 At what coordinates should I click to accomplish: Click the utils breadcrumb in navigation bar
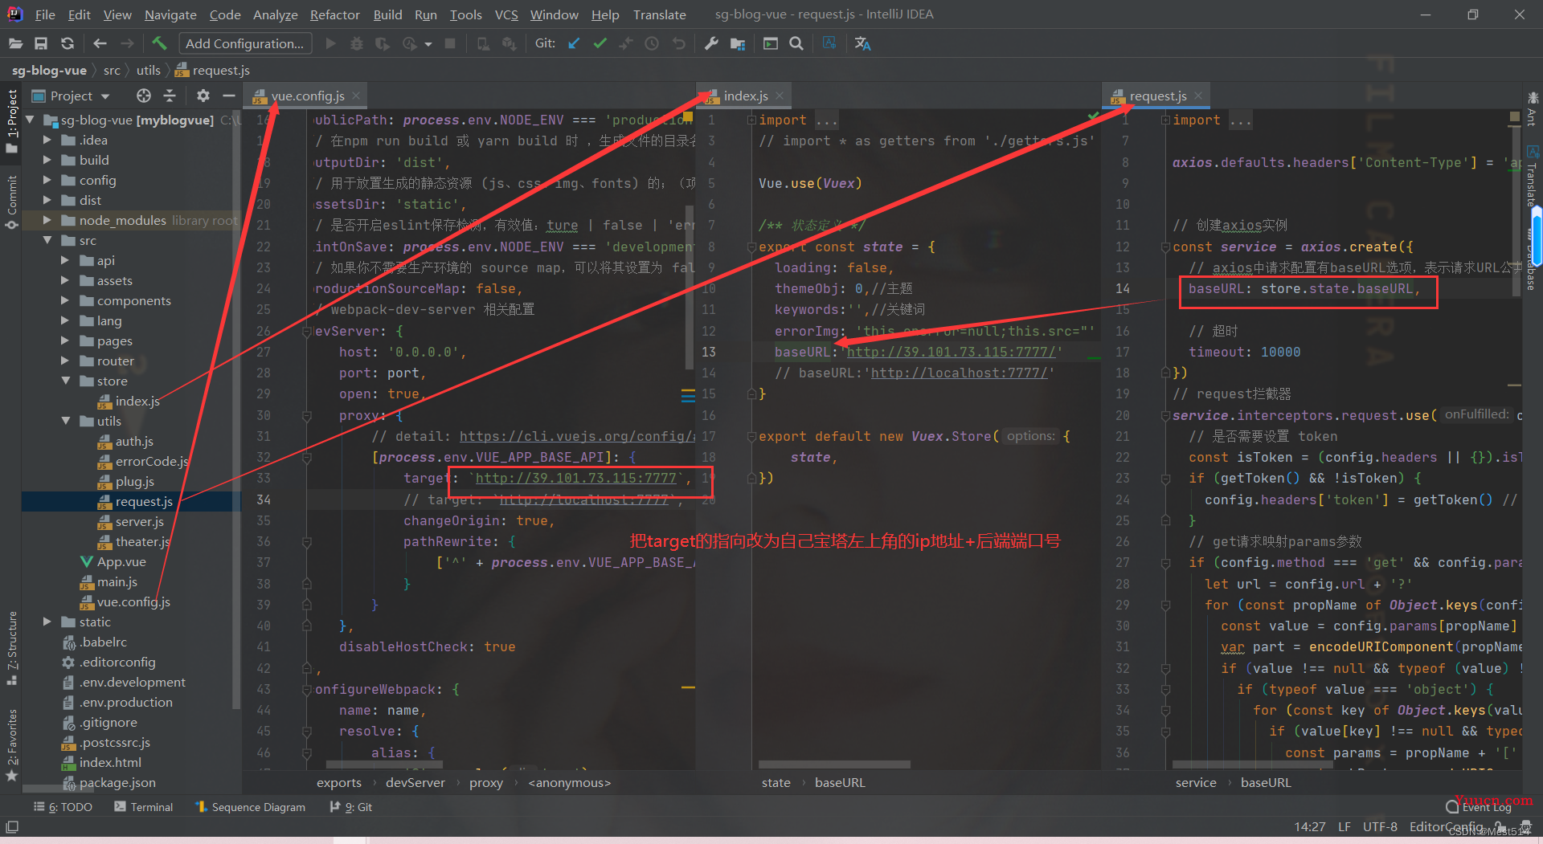coord(148,71)
